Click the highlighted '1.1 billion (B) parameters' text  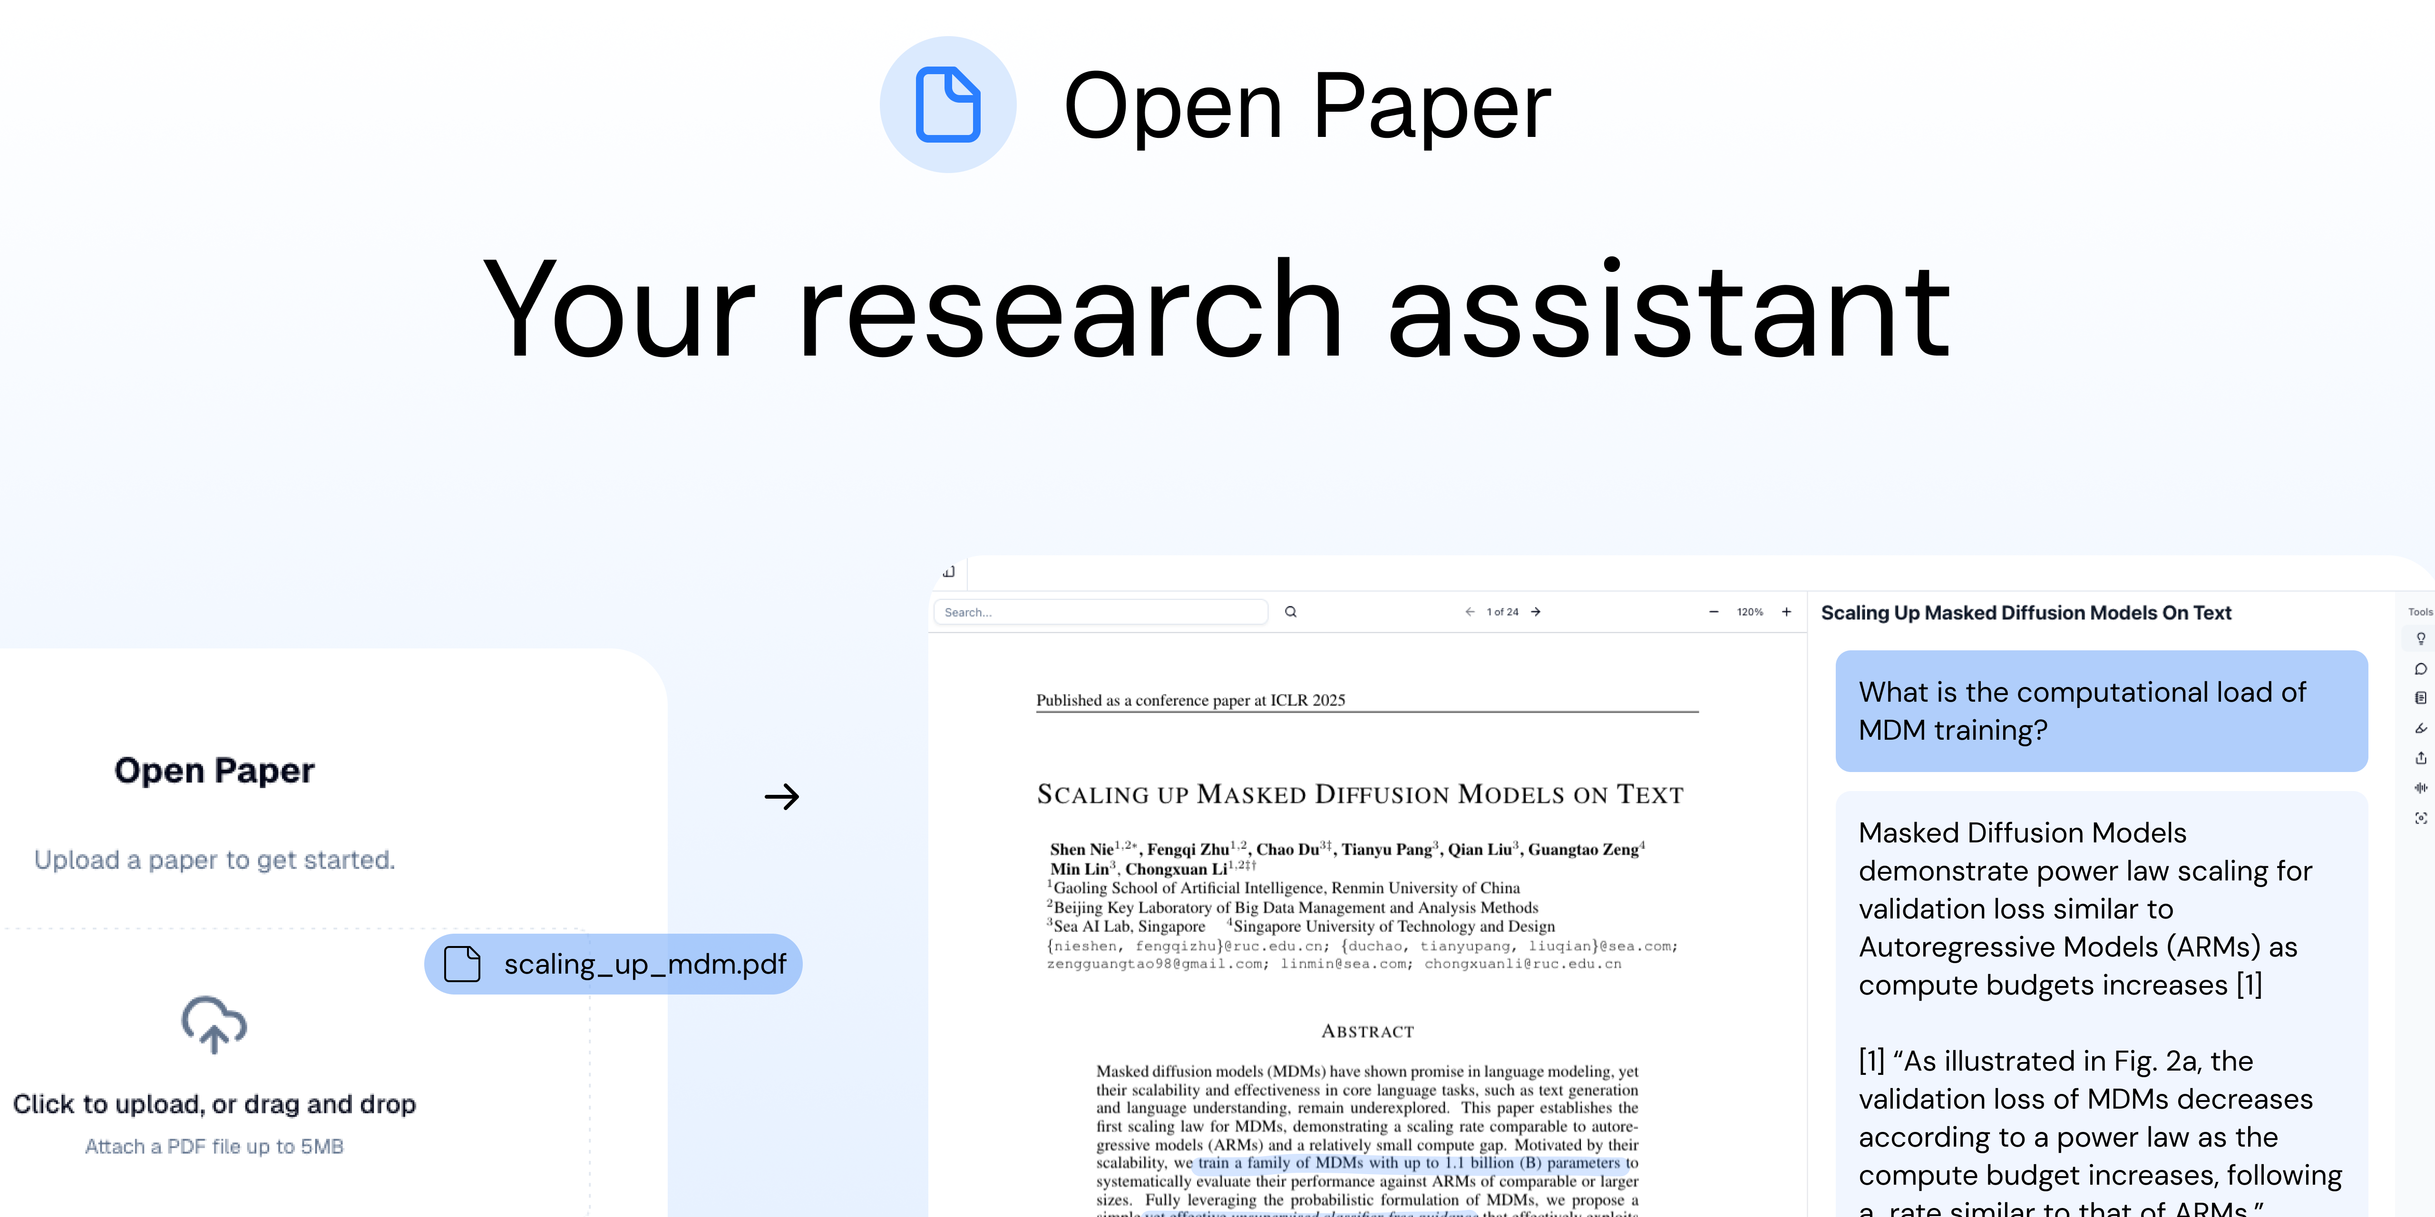pos(1531,1162)
